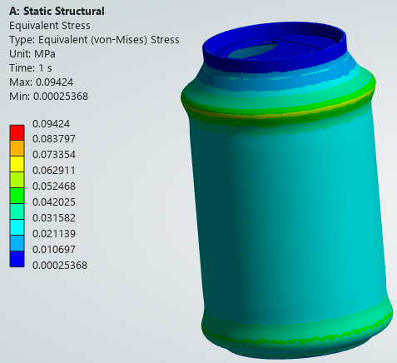Click the teal-green legend color band

coord(17,211)
